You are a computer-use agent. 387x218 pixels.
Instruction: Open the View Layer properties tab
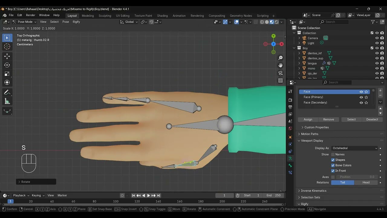[x=290, y=114]
